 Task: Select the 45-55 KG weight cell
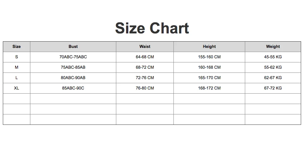[x=273, y=57]
